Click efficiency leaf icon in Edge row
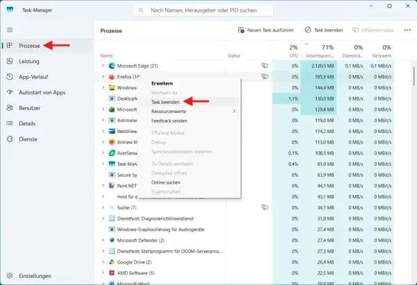This screenshot has height=285, width=417. coord(265,66)
